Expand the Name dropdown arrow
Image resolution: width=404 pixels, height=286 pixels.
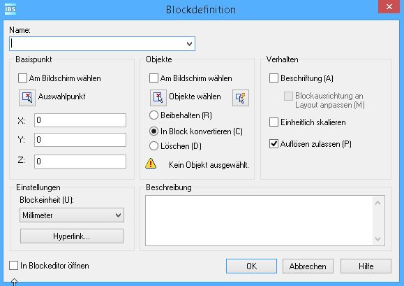pyautogui.click(x=189, y=44)
